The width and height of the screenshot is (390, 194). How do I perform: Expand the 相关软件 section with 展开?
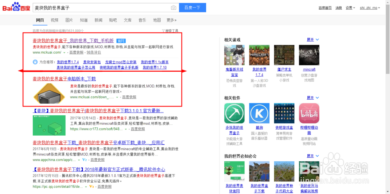click(313, 98)
